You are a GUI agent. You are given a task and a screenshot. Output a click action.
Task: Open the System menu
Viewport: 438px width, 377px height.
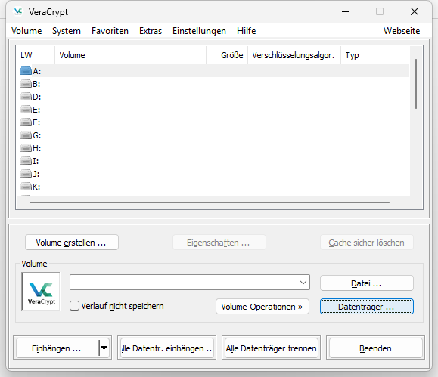(x=67, y=31)
